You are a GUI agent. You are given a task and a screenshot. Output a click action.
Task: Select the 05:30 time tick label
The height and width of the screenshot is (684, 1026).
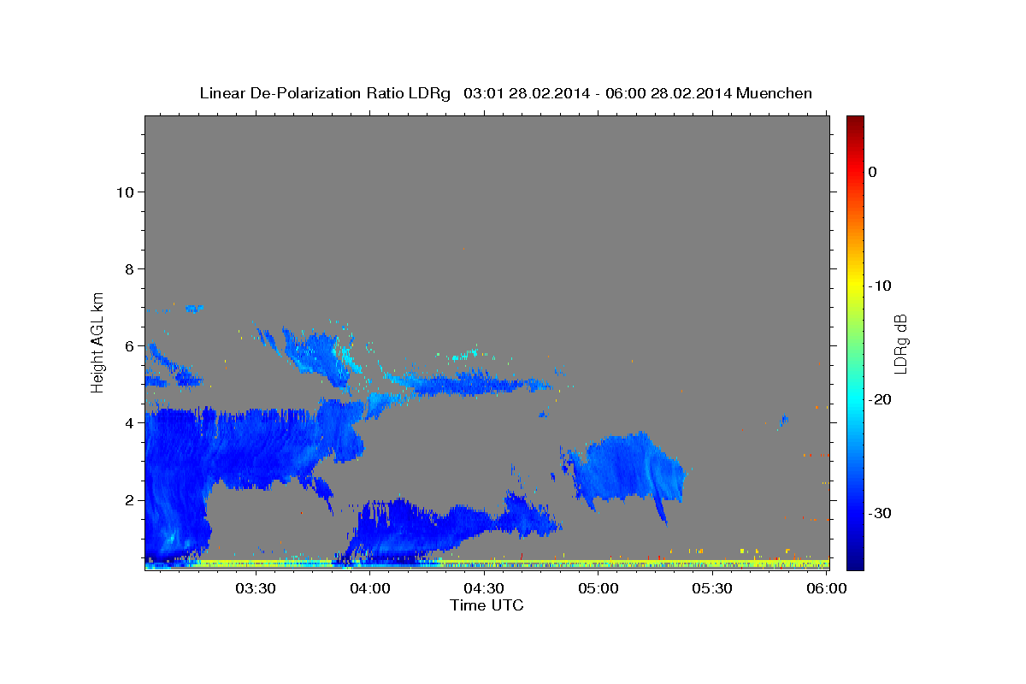[712, 588]
